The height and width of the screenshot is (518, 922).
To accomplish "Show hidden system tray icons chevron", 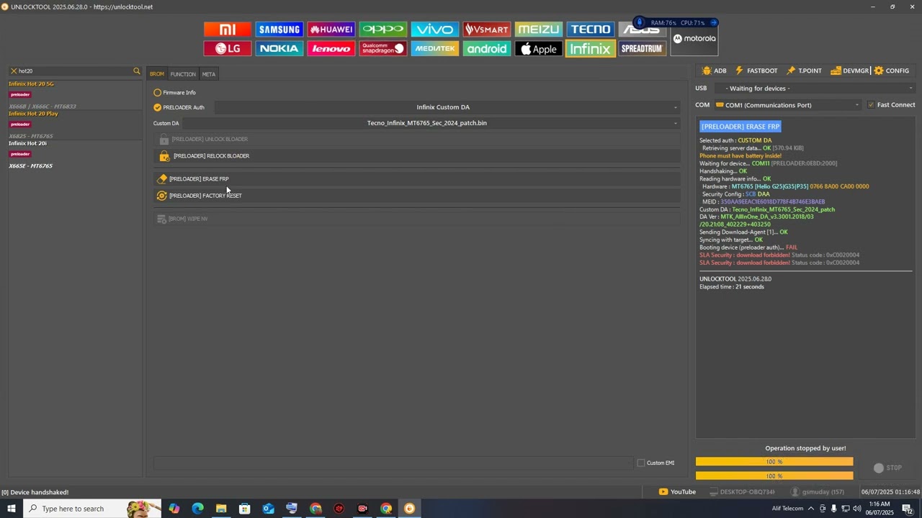I will coord(810,509).
